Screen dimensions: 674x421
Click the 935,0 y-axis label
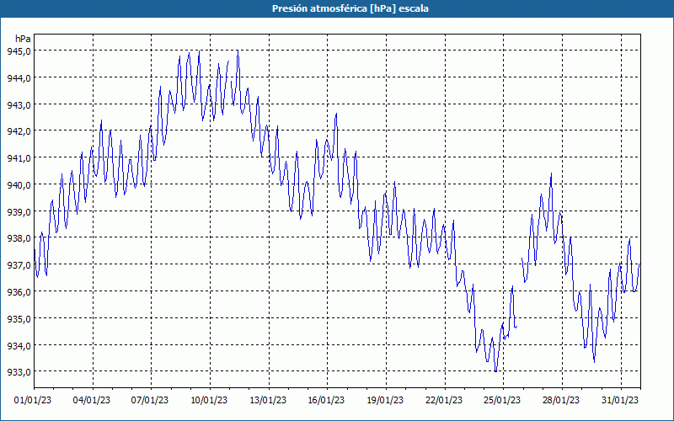click(x=19, y=319)
